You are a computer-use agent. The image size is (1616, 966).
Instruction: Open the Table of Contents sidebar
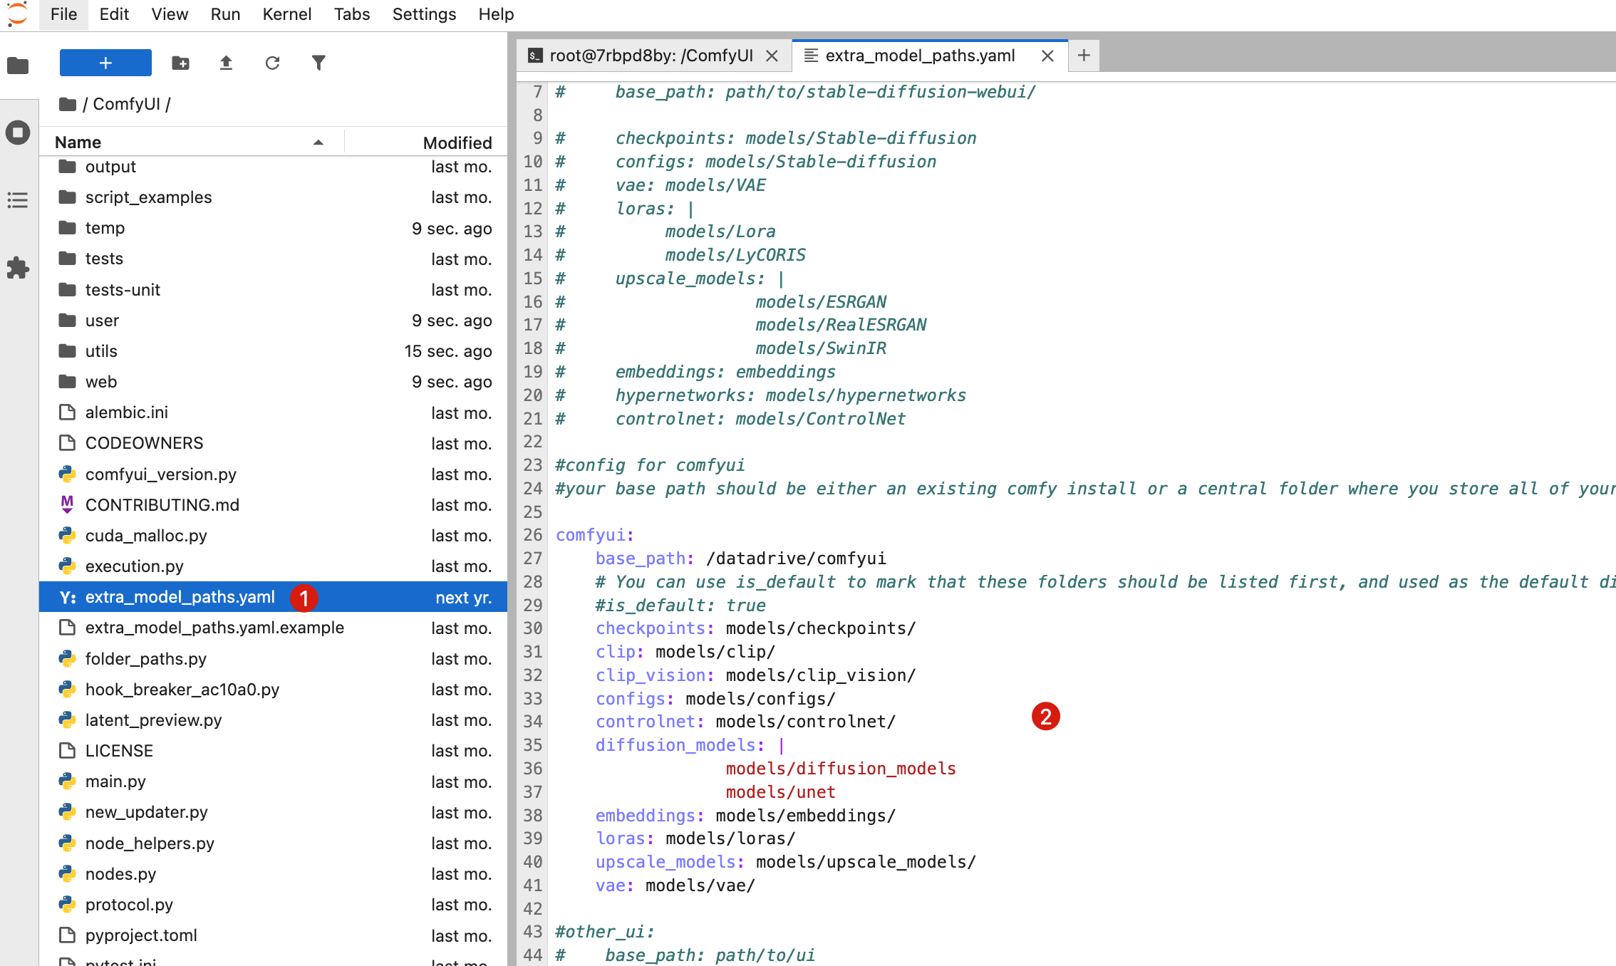pos(18,200)
